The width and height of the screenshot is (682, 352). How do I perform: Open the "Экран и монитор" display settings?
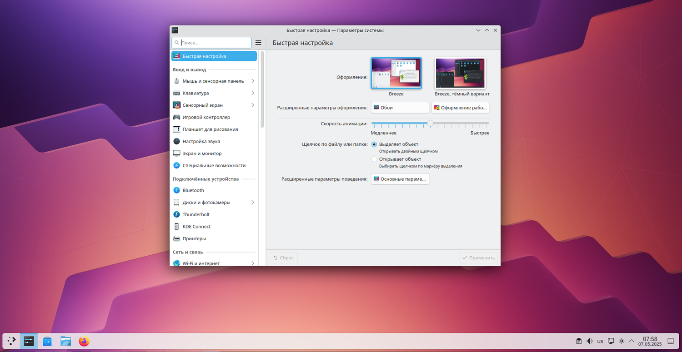tap(214, 154)
